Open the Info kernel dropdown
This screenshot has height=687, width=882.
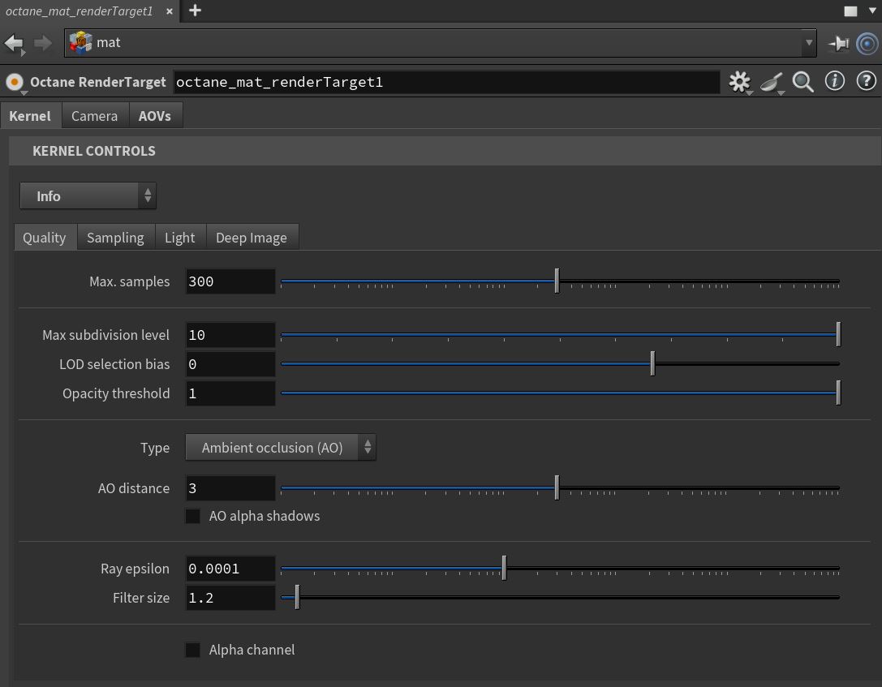click(88, 196)
